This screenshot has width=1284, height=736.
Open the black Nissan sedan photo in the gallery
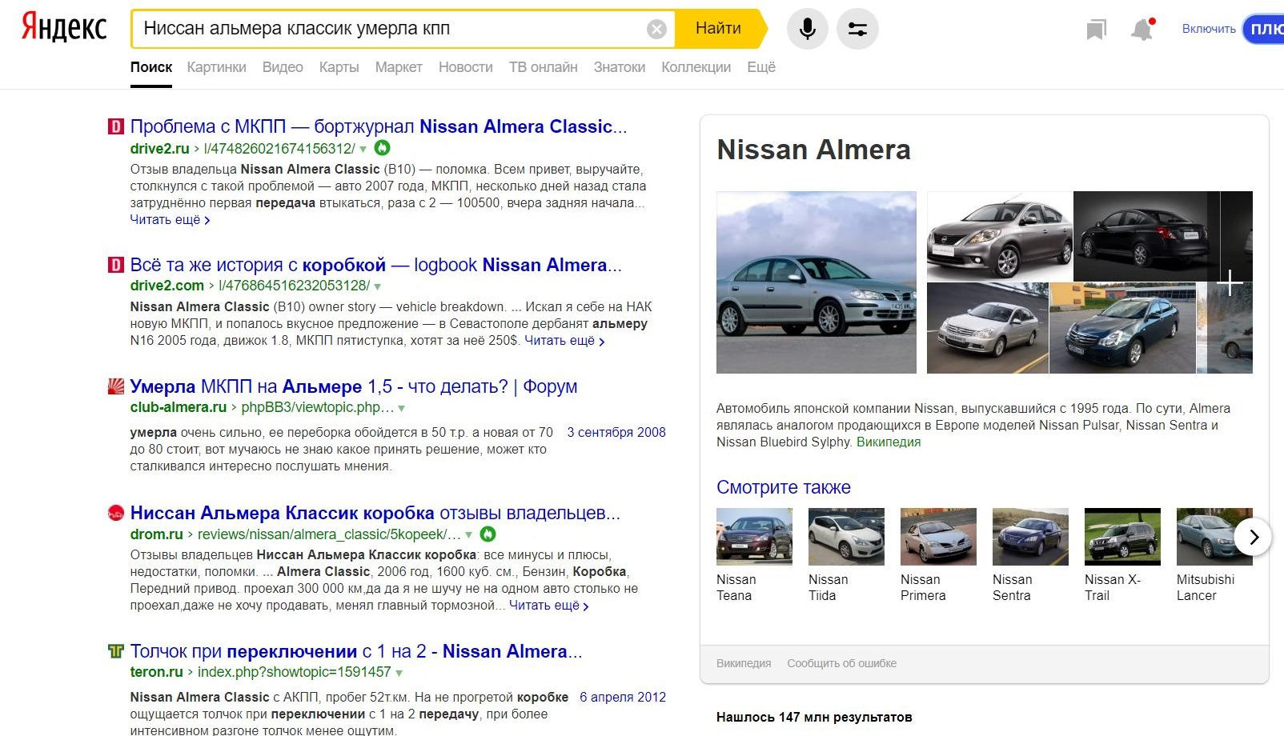coord(1146,236)
